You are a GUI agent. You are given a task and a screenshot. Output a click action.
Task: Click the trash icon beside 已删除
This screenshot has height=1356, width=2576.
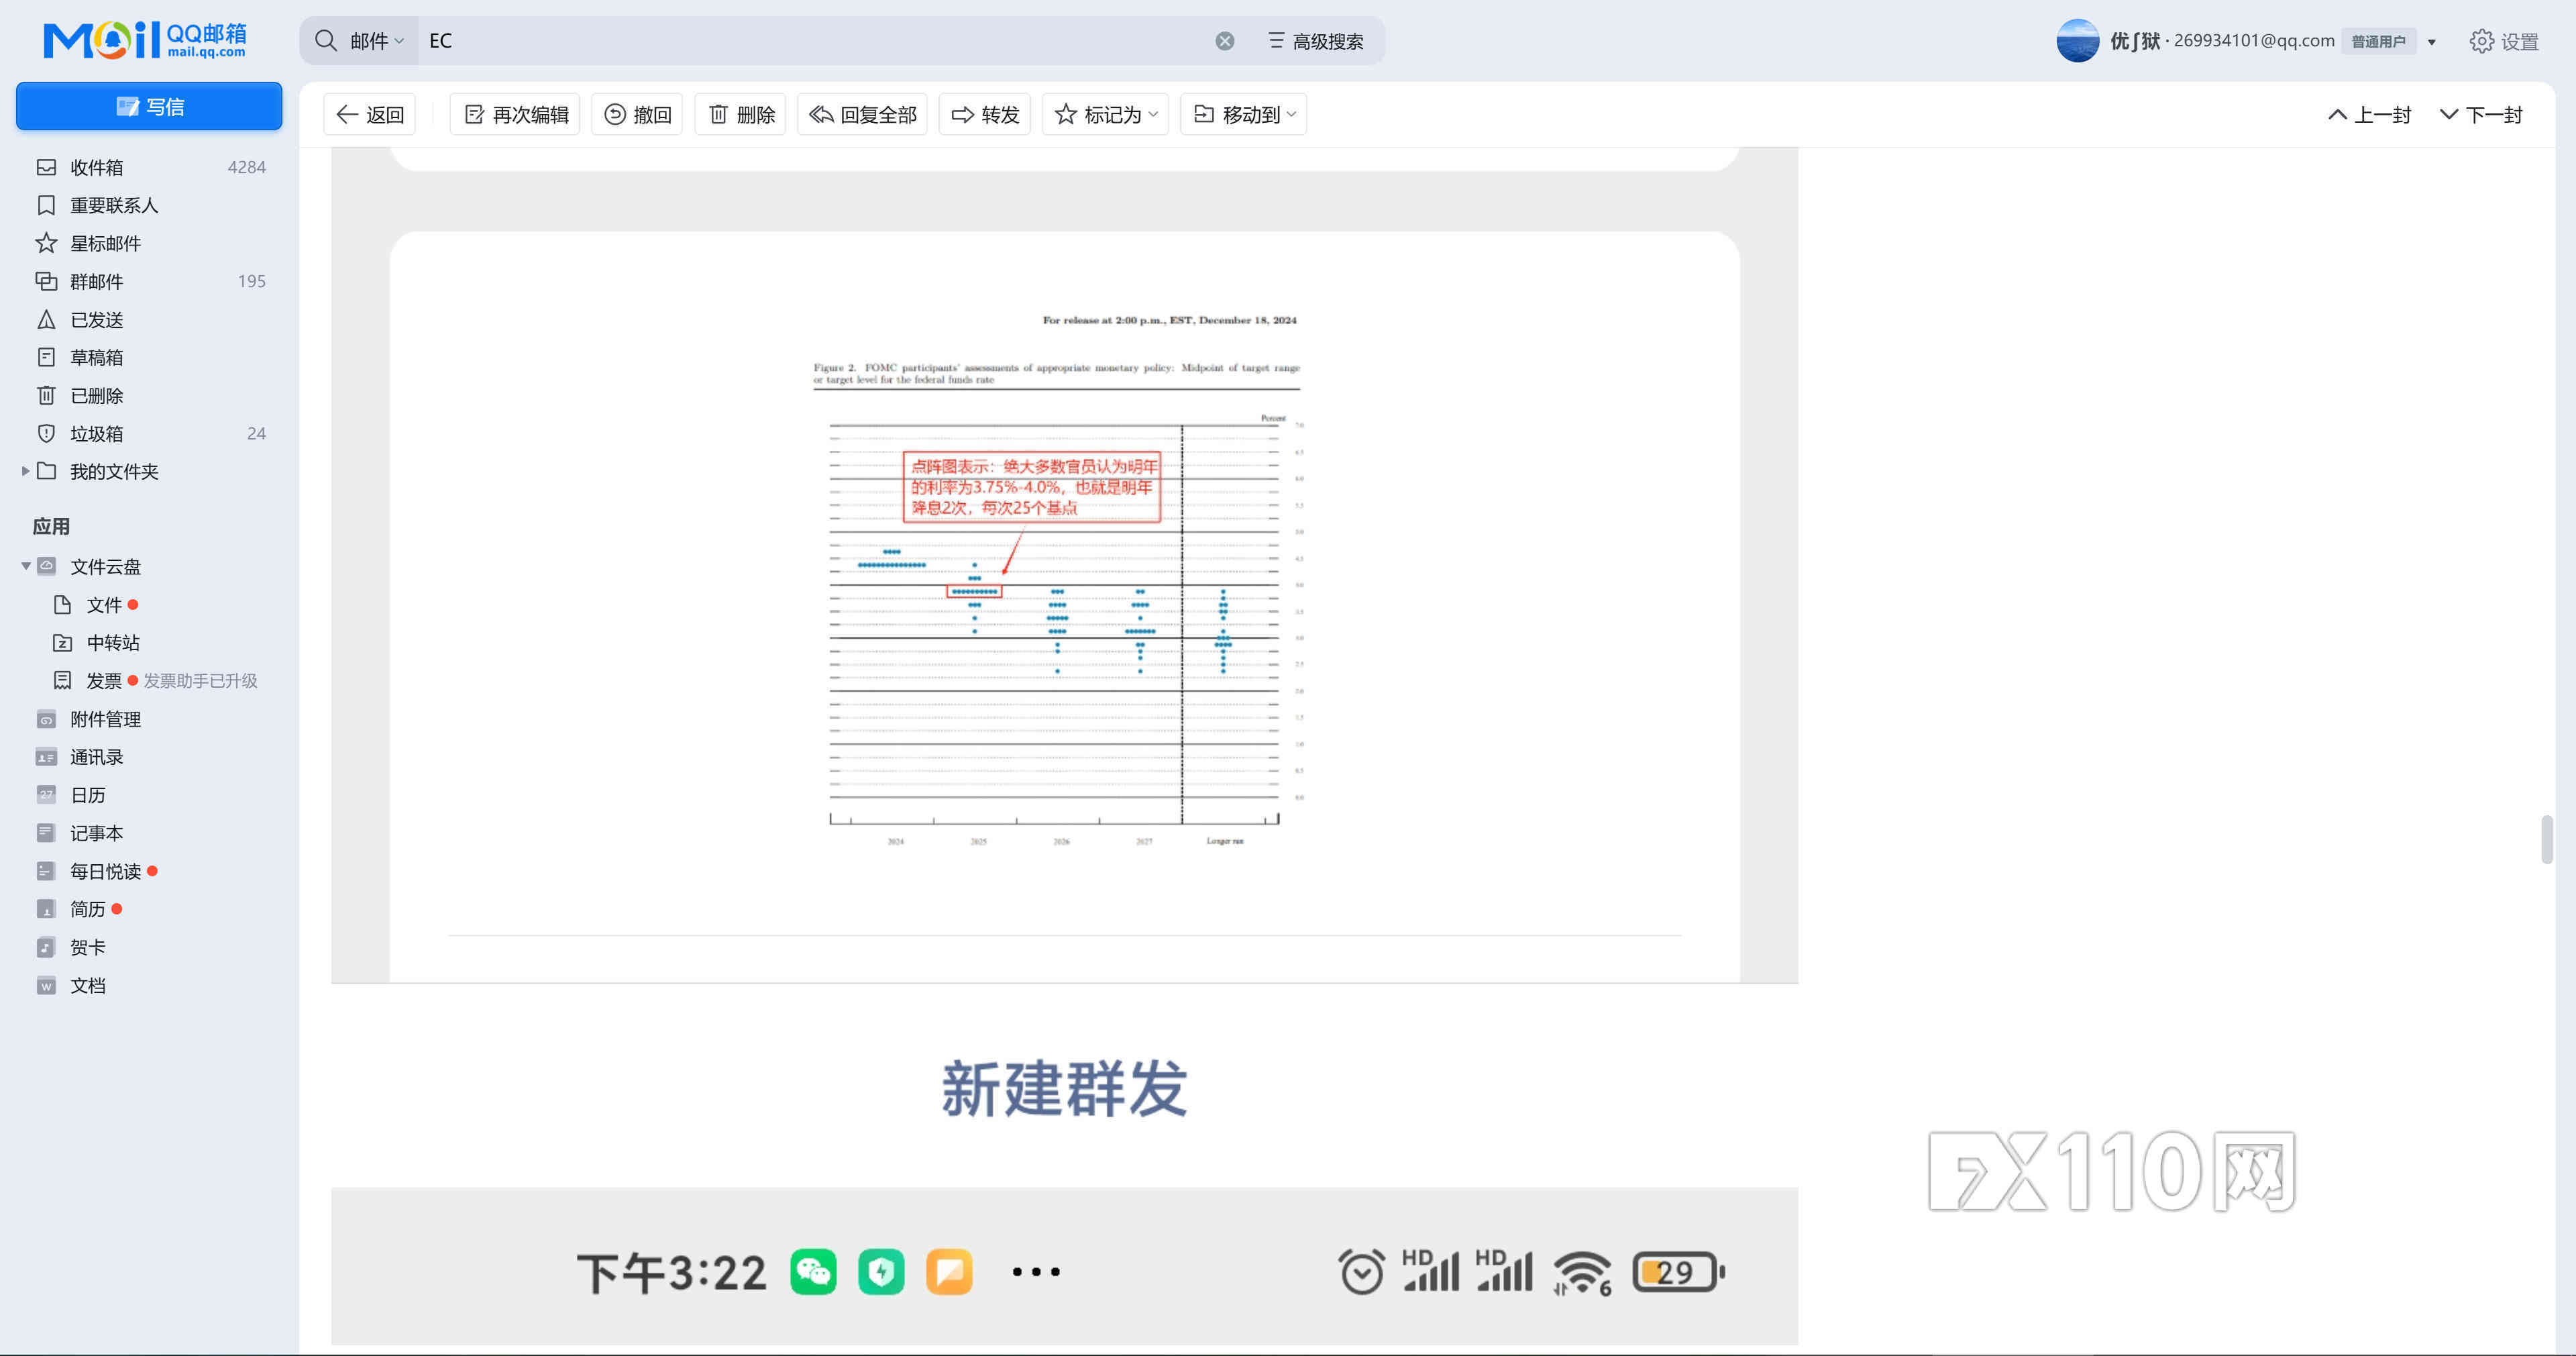[x=46, y=395]
